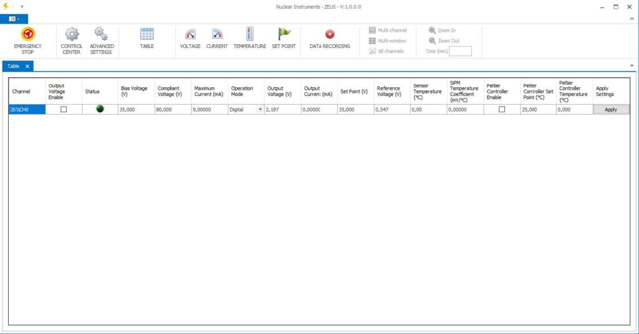Click the Channel column header
This screenshot has width=639, height=334.
point(27,92)
